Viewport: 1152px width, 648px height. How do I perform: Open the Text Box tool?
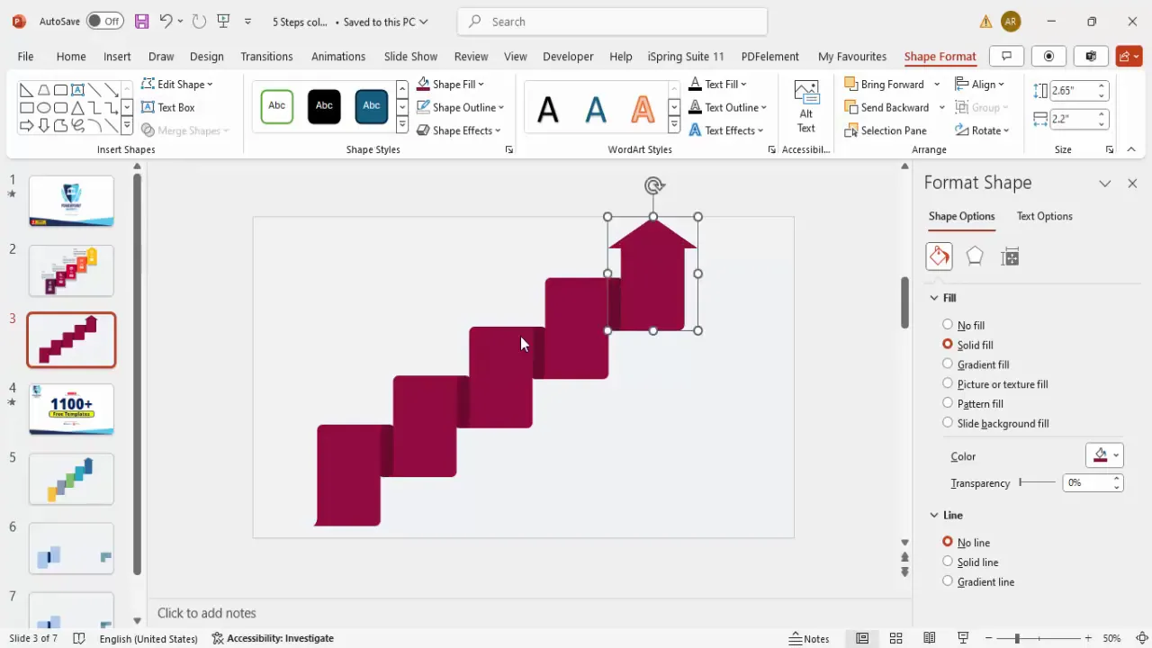(x=168, y=107)
